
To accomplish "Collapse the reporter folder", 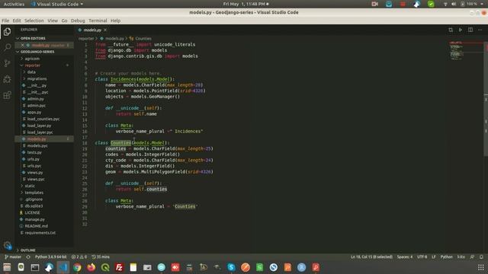I will coord(44,65).
